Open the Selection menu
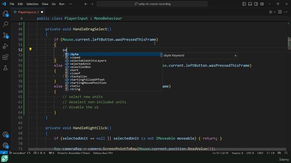The height and width of the screenshot is (163, 291). pyautogui.click(x=32, y=4)
